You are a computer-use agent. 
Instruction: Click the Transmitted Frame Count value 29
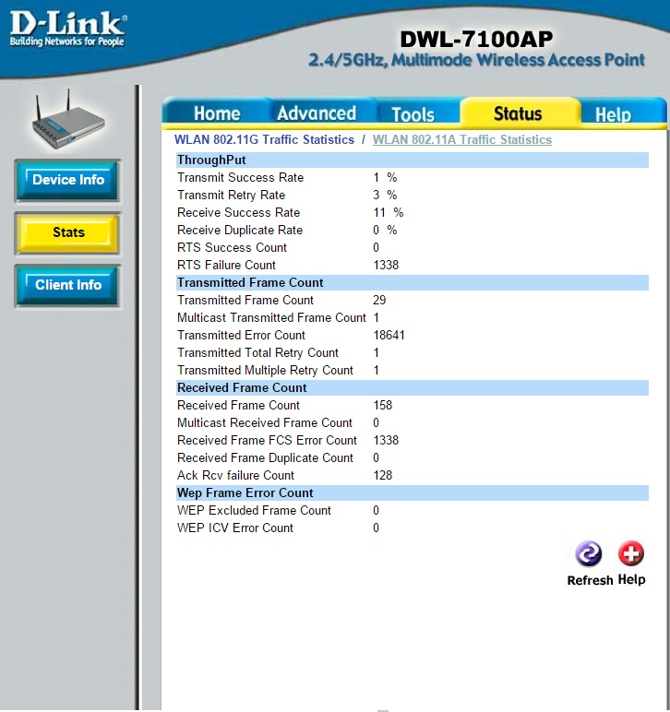(x=379, y=300)
